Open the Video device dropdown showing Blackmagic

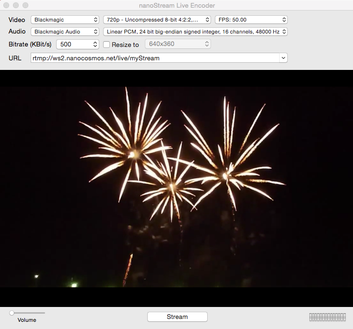click(x=64, y=20)
